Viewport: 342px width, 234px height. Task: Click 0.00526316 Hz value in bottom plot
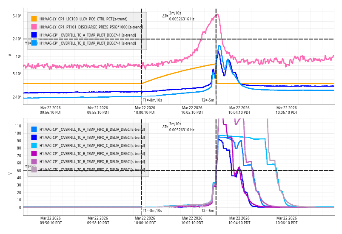(182, 130)
